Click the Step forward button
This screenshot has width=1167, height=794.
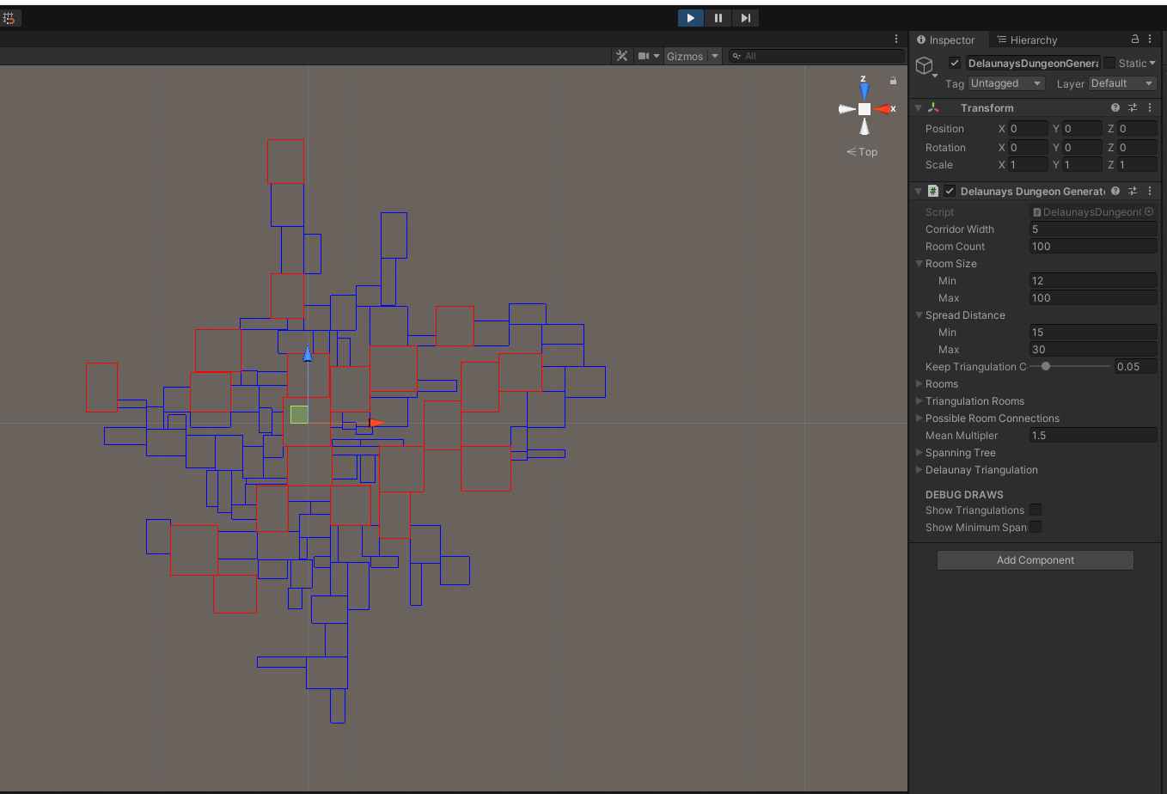tap(745, 18)
